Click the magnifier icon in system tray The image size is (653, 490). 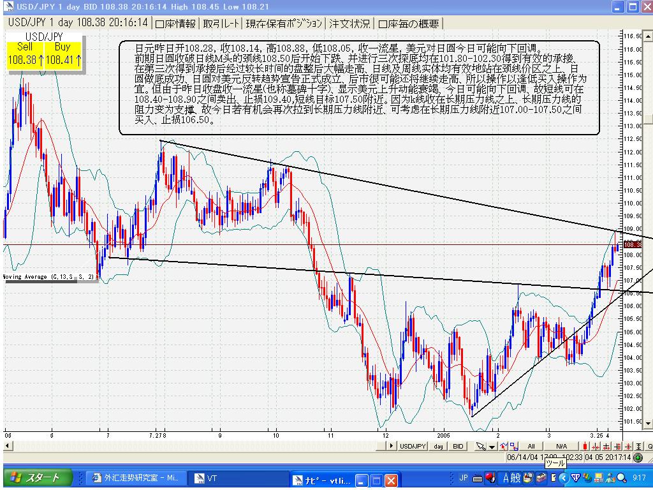tap(621, 478)
